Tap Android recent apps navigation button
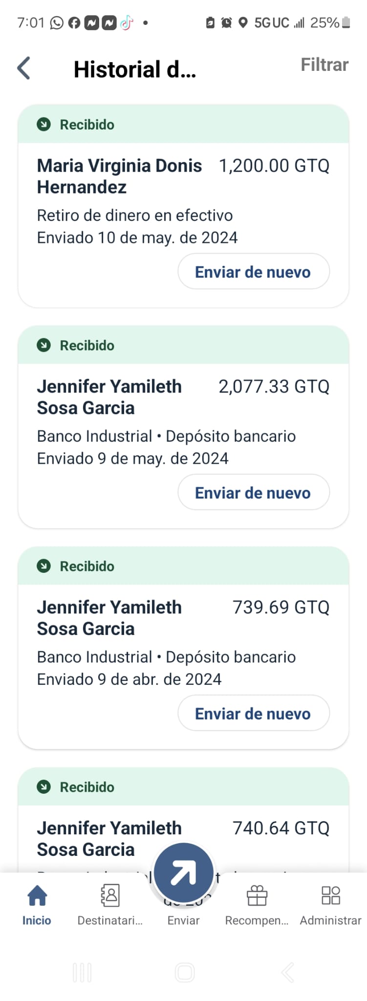This screenshot has height=1001, width=367. click(82, 972)
